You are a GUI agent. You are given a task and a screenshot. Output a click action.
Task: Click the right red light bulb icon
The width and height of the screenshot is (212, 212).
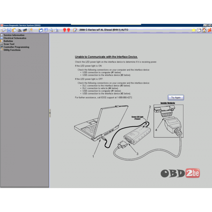pos(69,30)
